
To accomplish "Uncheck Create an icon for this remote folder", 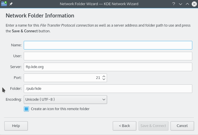I will (26, 109).
